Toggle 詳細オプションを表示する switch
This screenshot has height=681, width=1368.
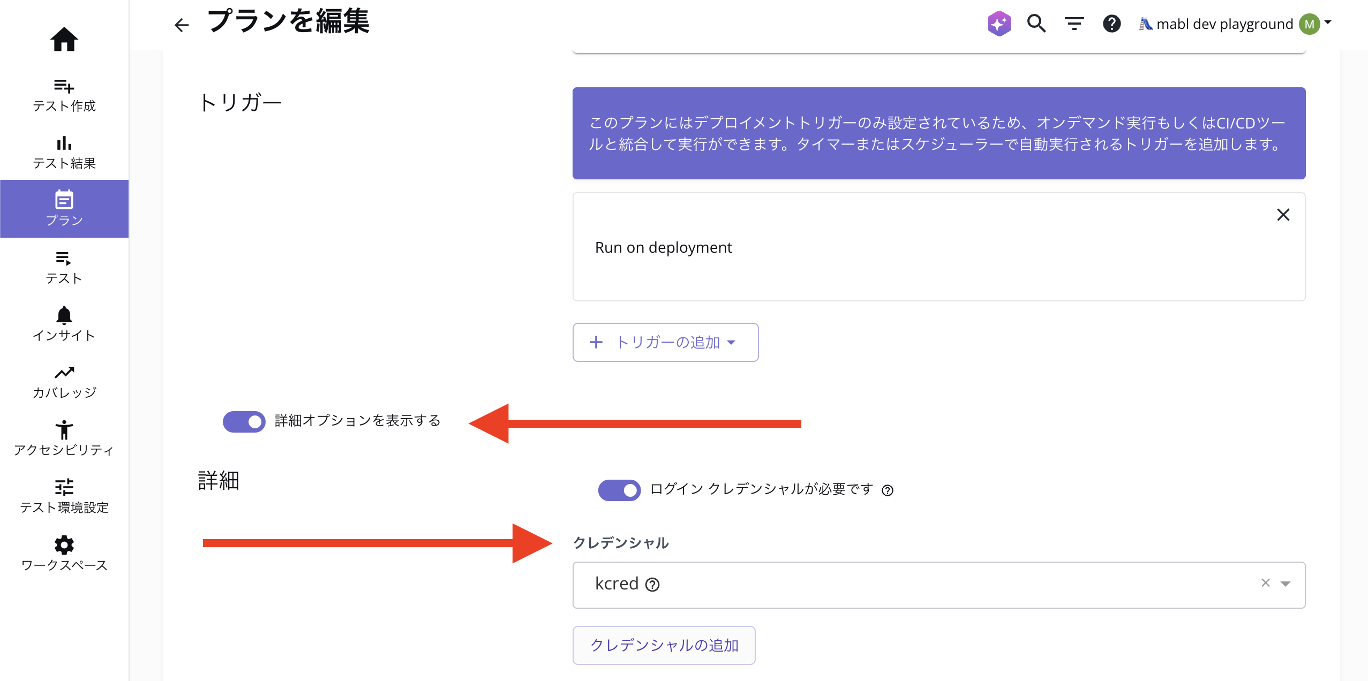244,421
